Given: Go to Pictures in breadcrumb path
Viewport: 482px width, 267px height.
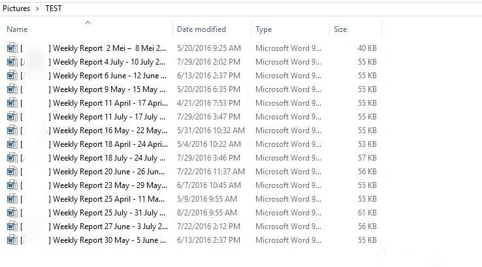Looking at the screenshot, I should [x=16, y=8].
